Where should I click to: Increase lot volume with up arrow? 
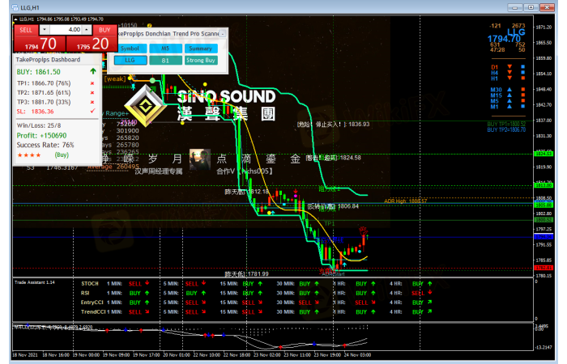click(x=88, y=29)
